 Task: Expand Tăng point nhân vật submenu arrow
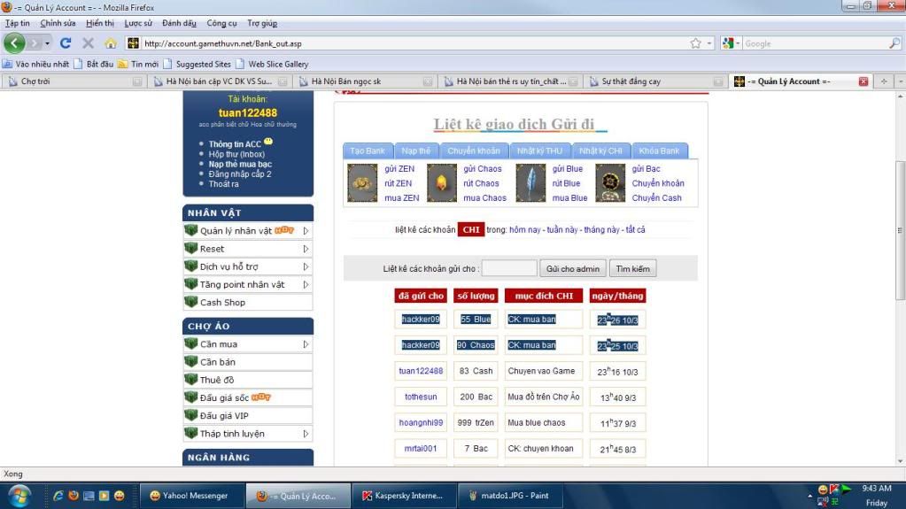306,284
